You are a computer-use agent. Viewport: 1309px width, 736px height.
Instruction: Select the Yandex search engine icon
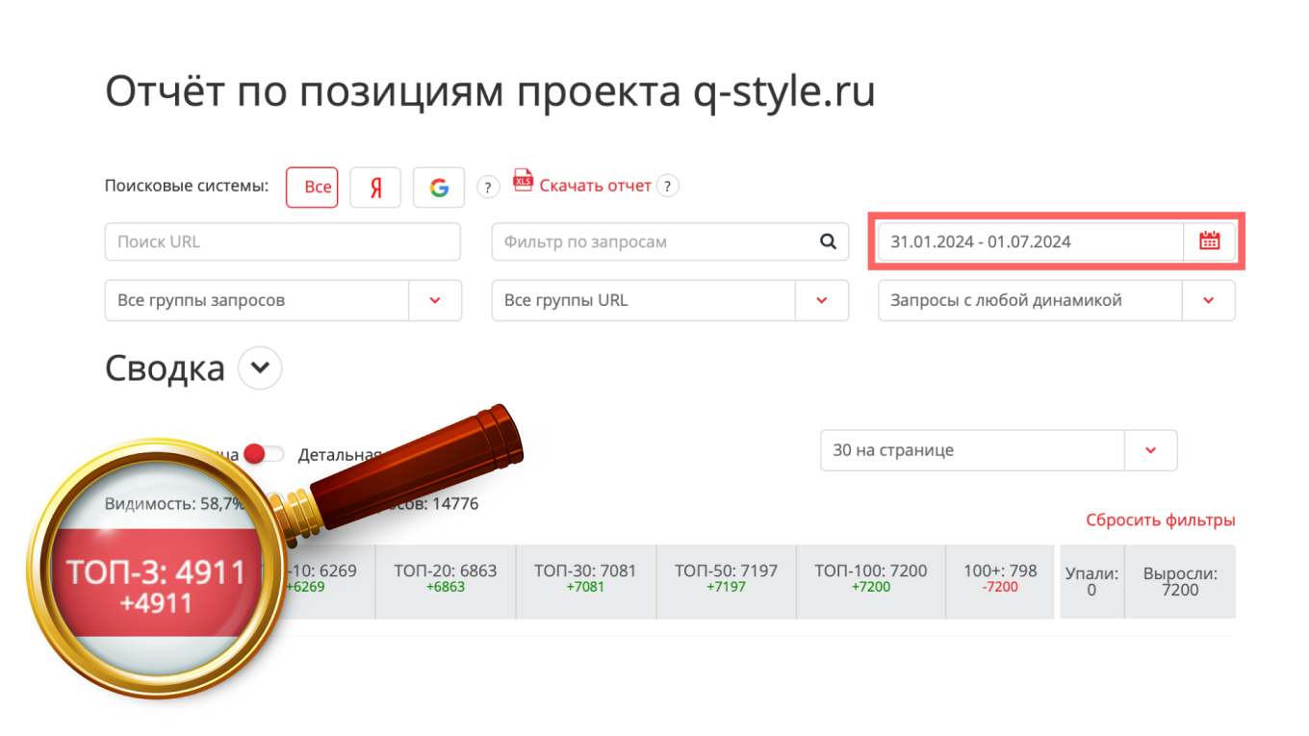pyautogui.click(x=375, y=187)
